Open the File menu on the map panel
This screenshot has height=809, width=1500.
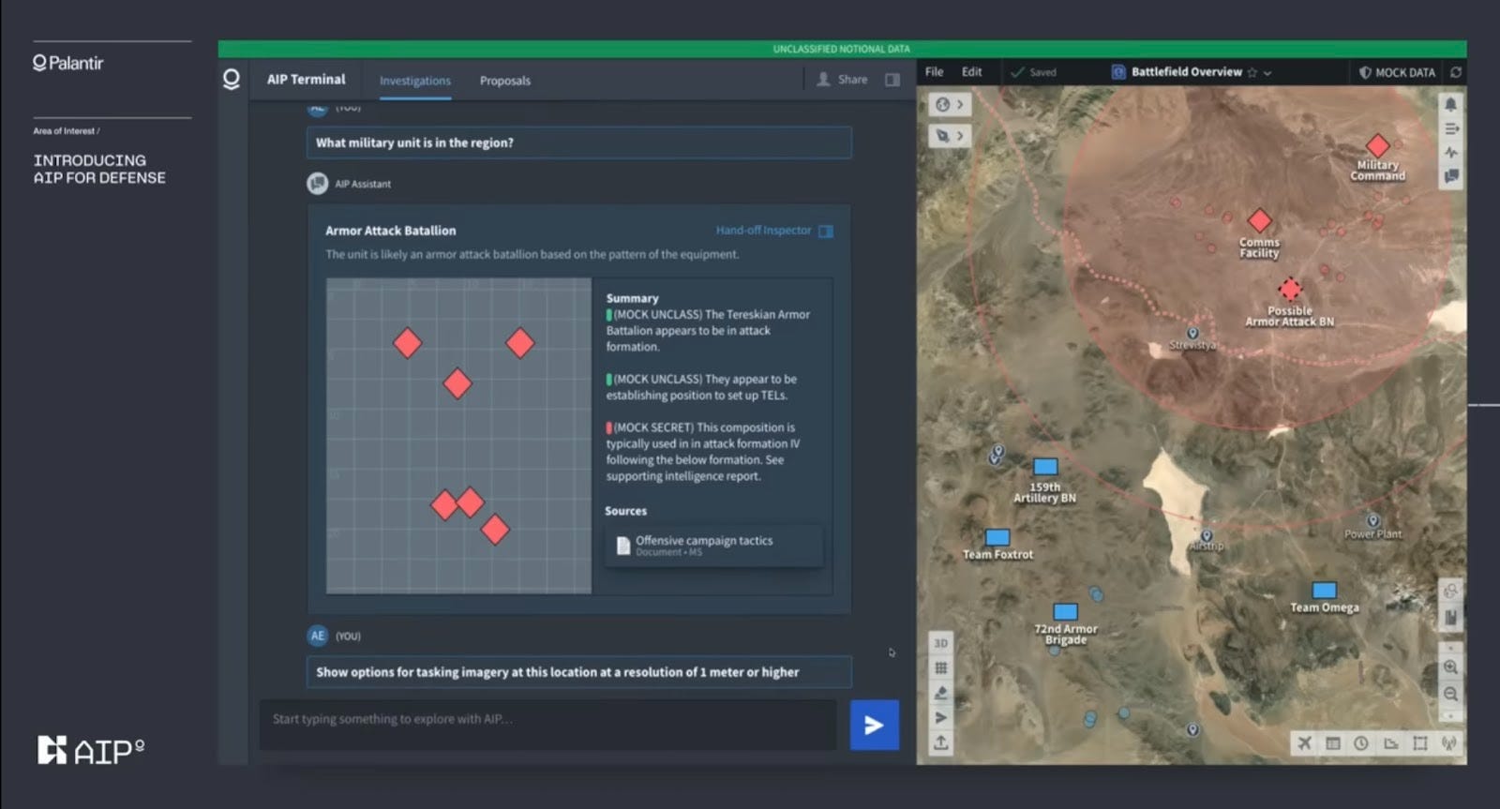point(935,72)
